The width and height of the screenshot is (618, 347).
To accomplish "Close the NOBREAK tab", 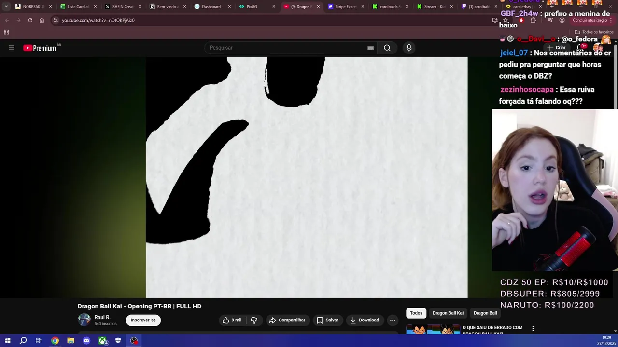I will (50, 7).
